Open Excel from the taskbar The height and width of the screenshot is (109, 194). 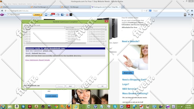[89, 106]
